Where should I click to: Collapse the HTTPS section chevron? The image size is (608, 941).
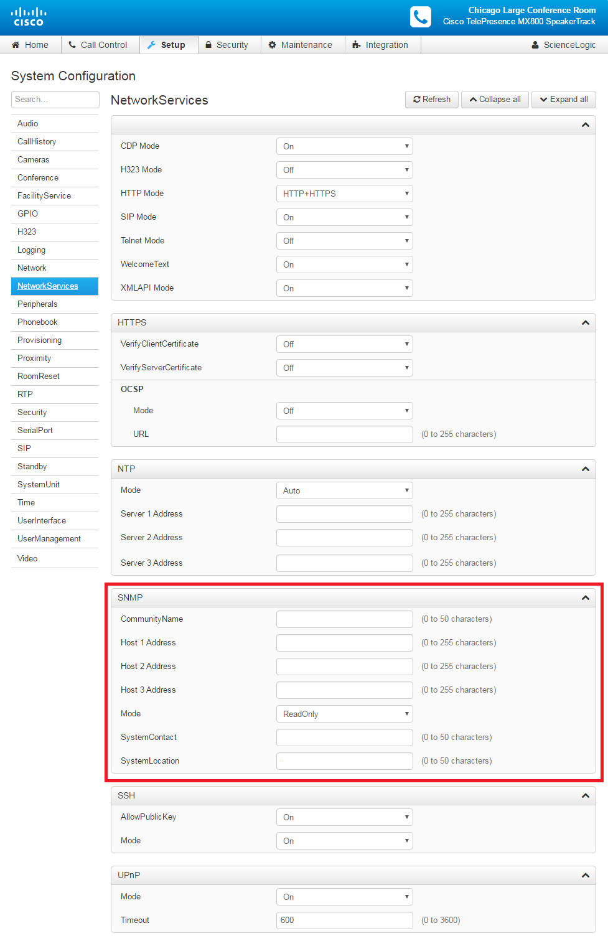coord(585,322)
